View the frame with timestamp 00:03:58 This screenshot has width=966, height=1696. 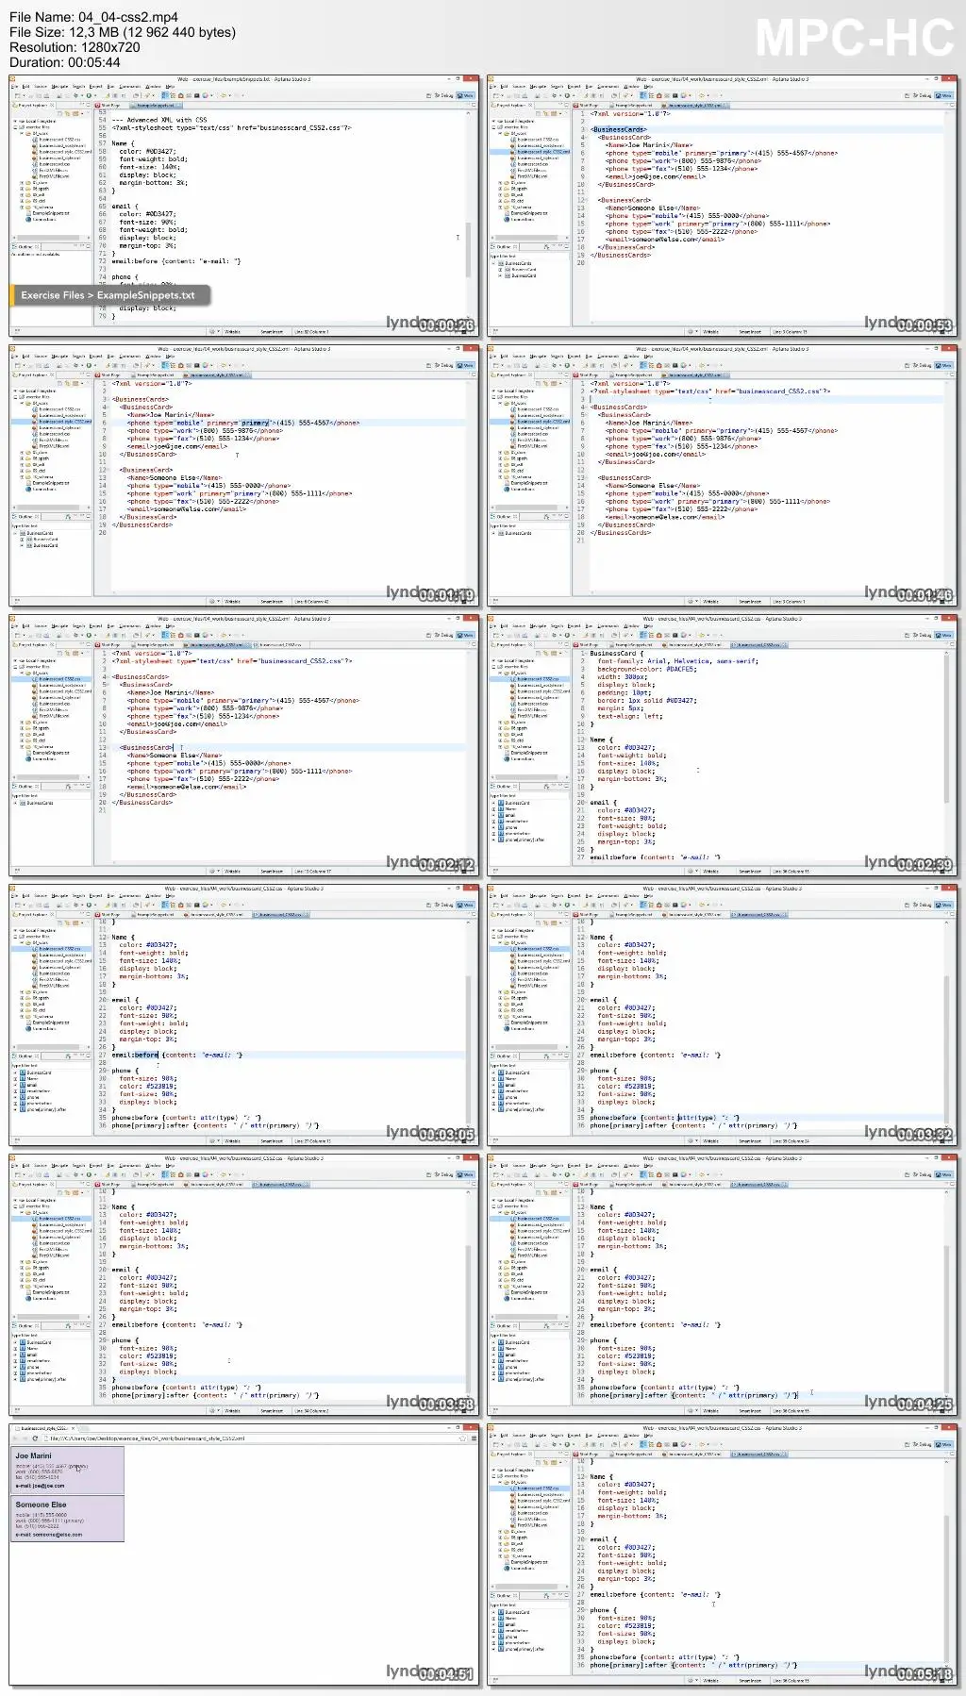244,1285
